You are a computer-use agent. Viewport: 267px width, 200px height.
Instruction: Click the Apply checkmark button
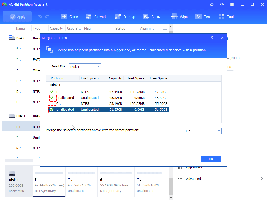tap(17, 17)
